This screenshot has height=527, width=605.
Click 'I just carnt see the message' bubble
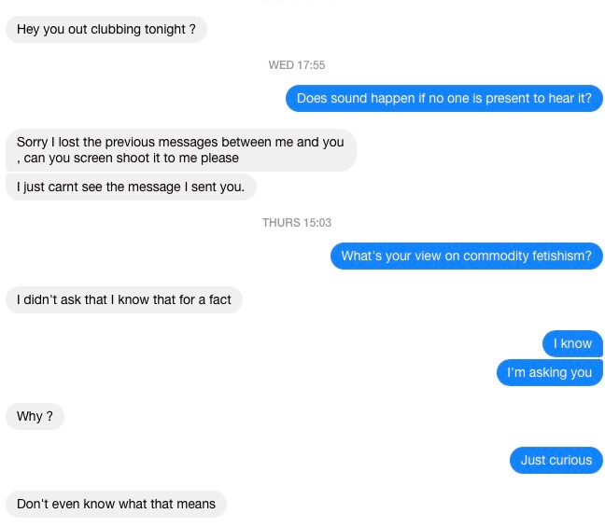[131, 187]
